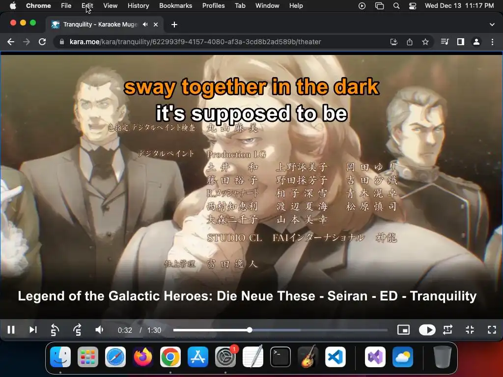Jump forward five seconds in the player
Image resolution: width=503 pixels, height=377 pixels.
[77, 330]
